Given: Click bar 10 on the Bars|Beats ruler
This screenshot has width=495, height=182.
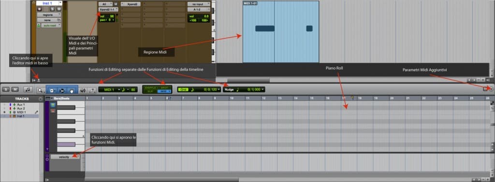Looking at the screenshot, I should click(232, 98).
